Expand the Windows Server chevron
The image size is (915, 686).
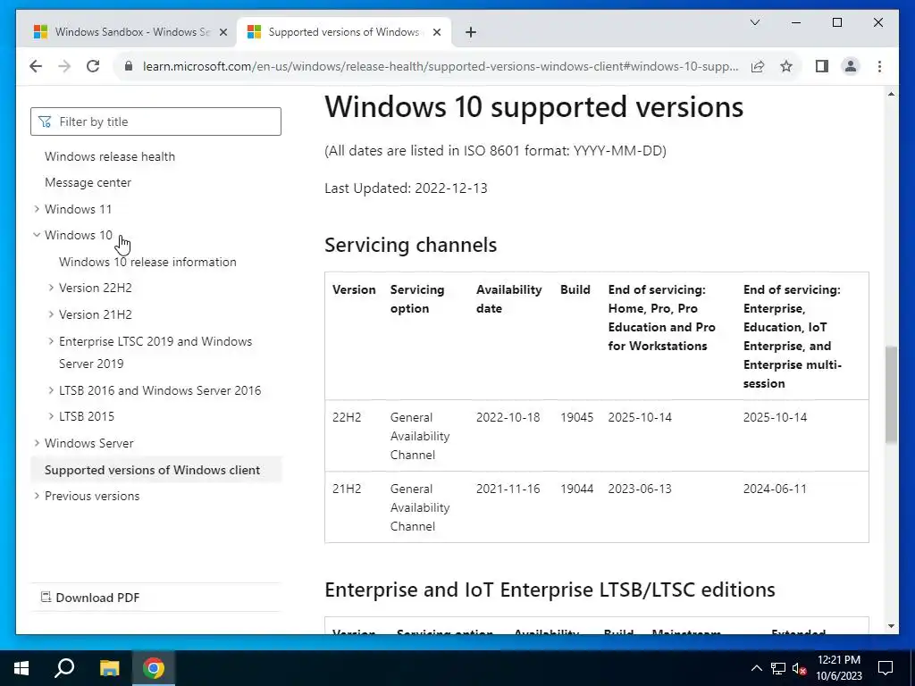pos(37,443)
